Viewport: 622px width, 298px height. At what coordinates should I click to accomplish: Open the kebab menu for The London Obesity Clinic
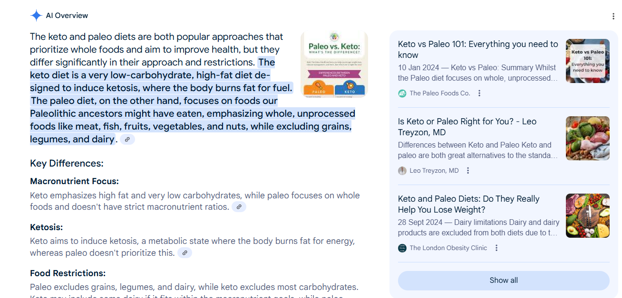coord(496,248)
